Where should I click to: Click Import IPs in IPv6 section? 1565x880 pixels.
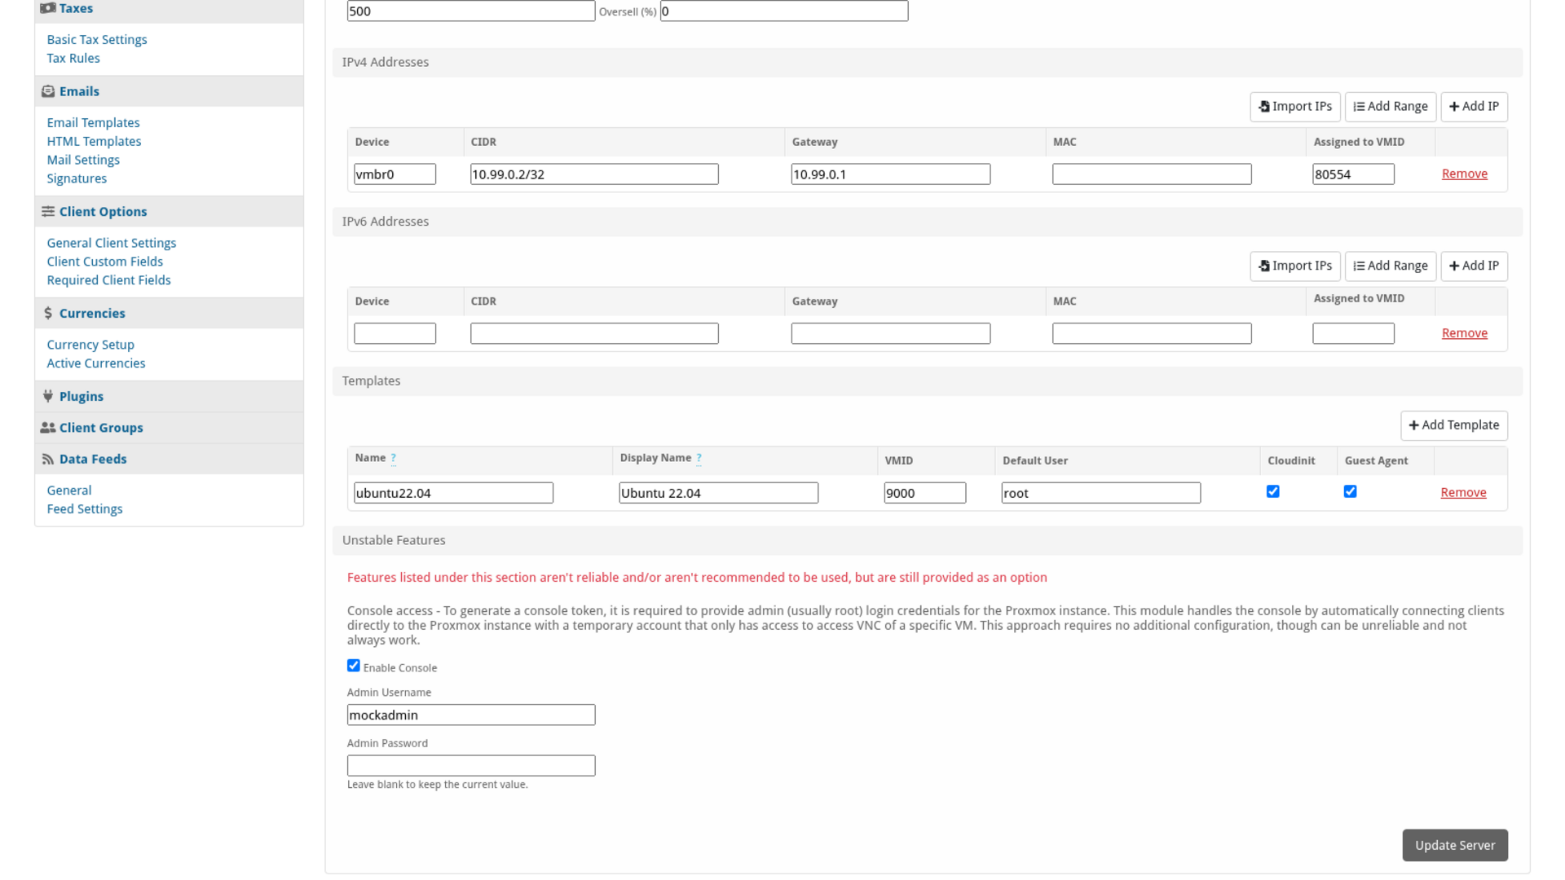(1295, 266)
